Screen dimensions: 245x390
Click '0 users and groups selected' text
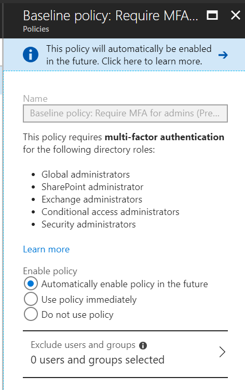click(98, 360)
